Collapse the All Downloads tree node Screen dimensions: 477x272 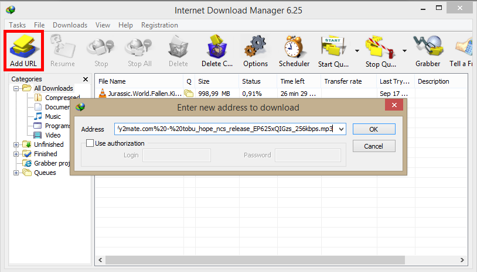(16, 89)
